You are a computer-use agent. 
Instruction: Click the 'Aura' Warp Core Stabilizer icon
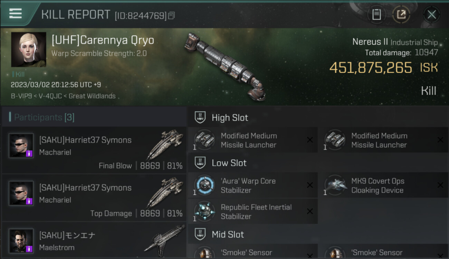(x=204, y=185)
